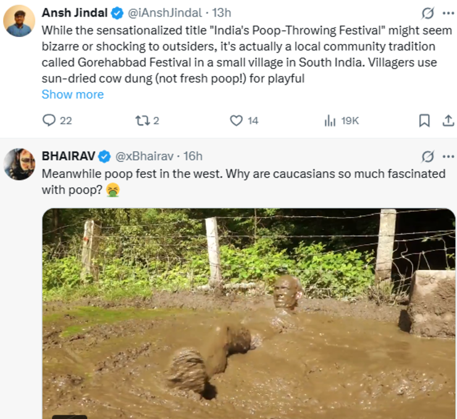
Task: Open BHAIRAV display name link
Action: pos(68,156)
